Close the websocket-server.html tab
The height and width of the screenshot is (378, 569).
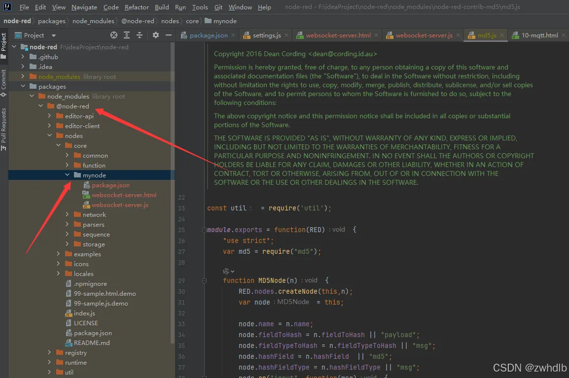click(x=376, y=35)
